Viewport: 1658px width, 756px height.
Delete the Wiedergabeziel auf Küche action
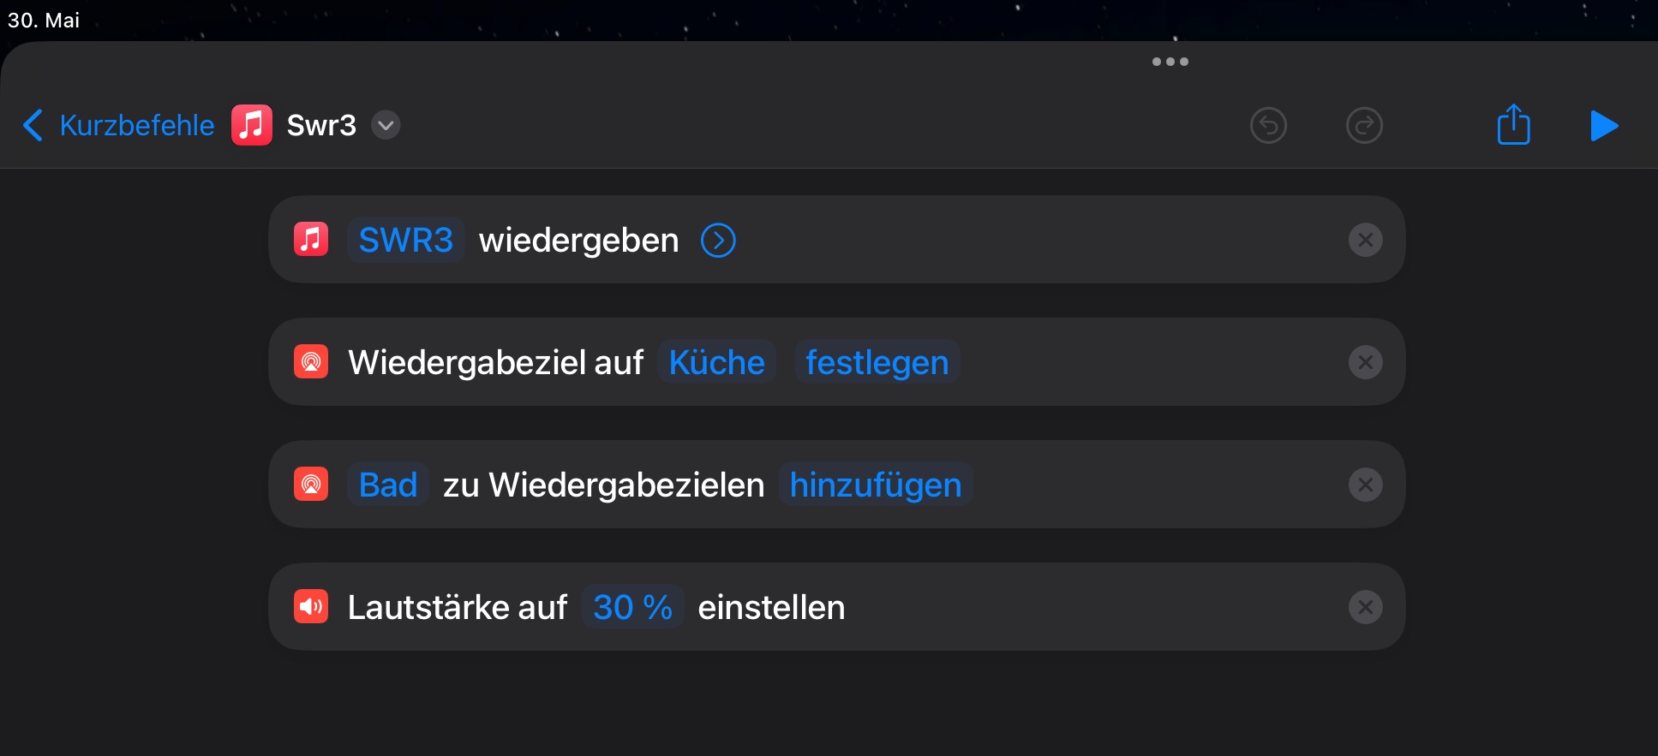1365,363
